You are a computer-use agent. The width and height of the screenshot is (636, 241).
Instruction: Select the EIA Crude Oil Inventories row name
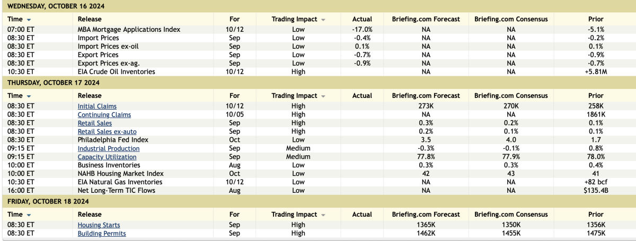(116, 72)
